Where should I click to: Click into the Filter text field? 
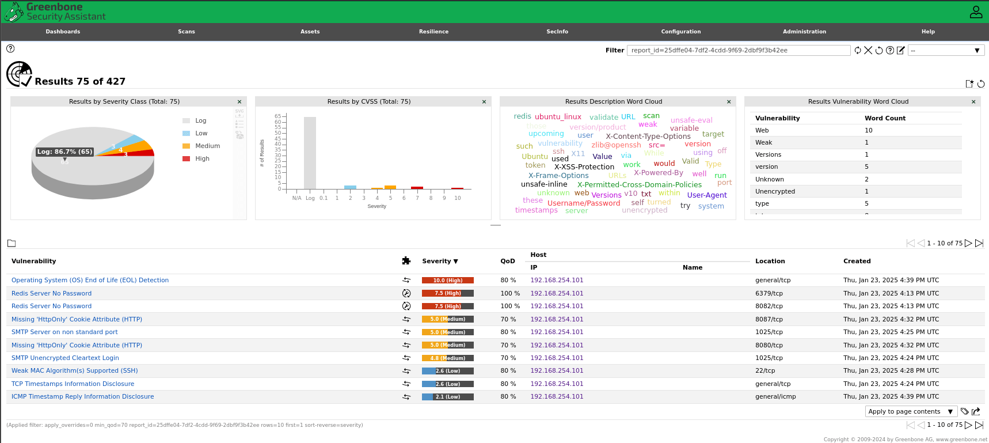pos(739,50)
